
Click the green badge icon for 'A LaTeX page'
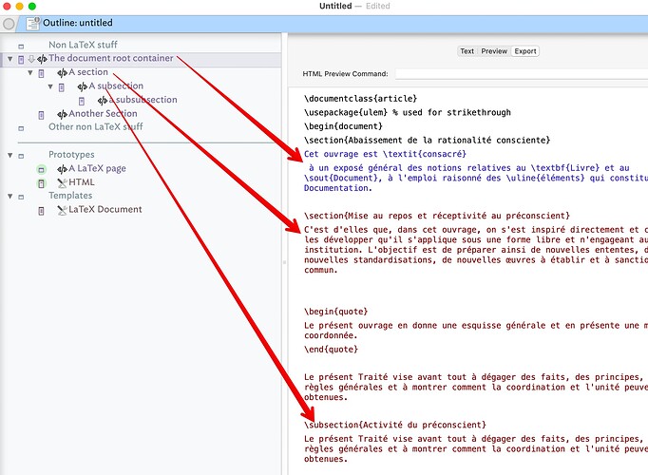tap(41, 169)
